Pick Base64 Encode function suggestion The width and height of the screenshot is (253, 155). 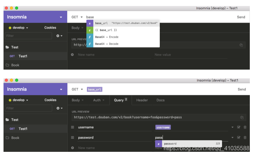coord(123,37)
